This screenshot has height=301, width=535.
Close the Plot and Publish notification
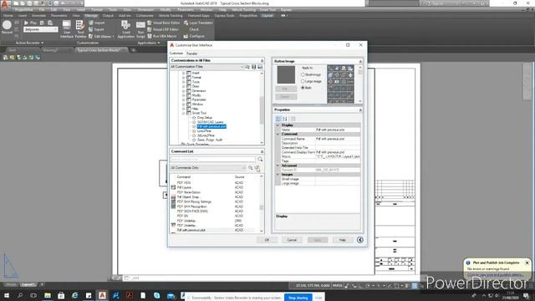(527, 263)
